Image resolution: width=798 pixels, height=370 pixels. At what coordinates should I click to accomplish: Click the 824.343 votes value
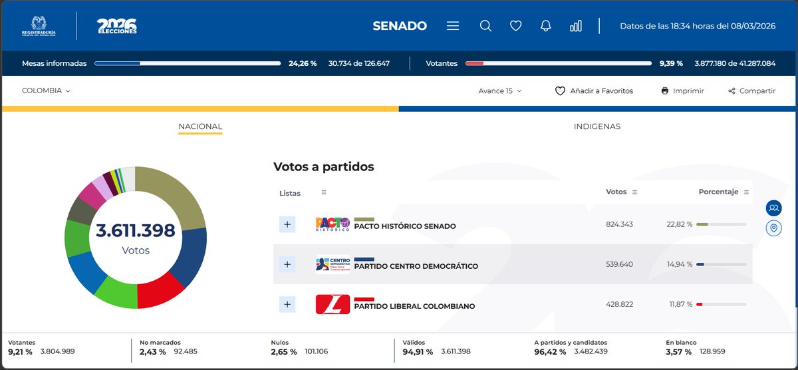[620, 224]
